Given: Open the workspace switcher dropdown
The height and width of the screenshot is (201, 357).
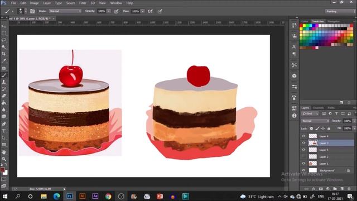Looking at the screenshot, I should click(340, 11).
